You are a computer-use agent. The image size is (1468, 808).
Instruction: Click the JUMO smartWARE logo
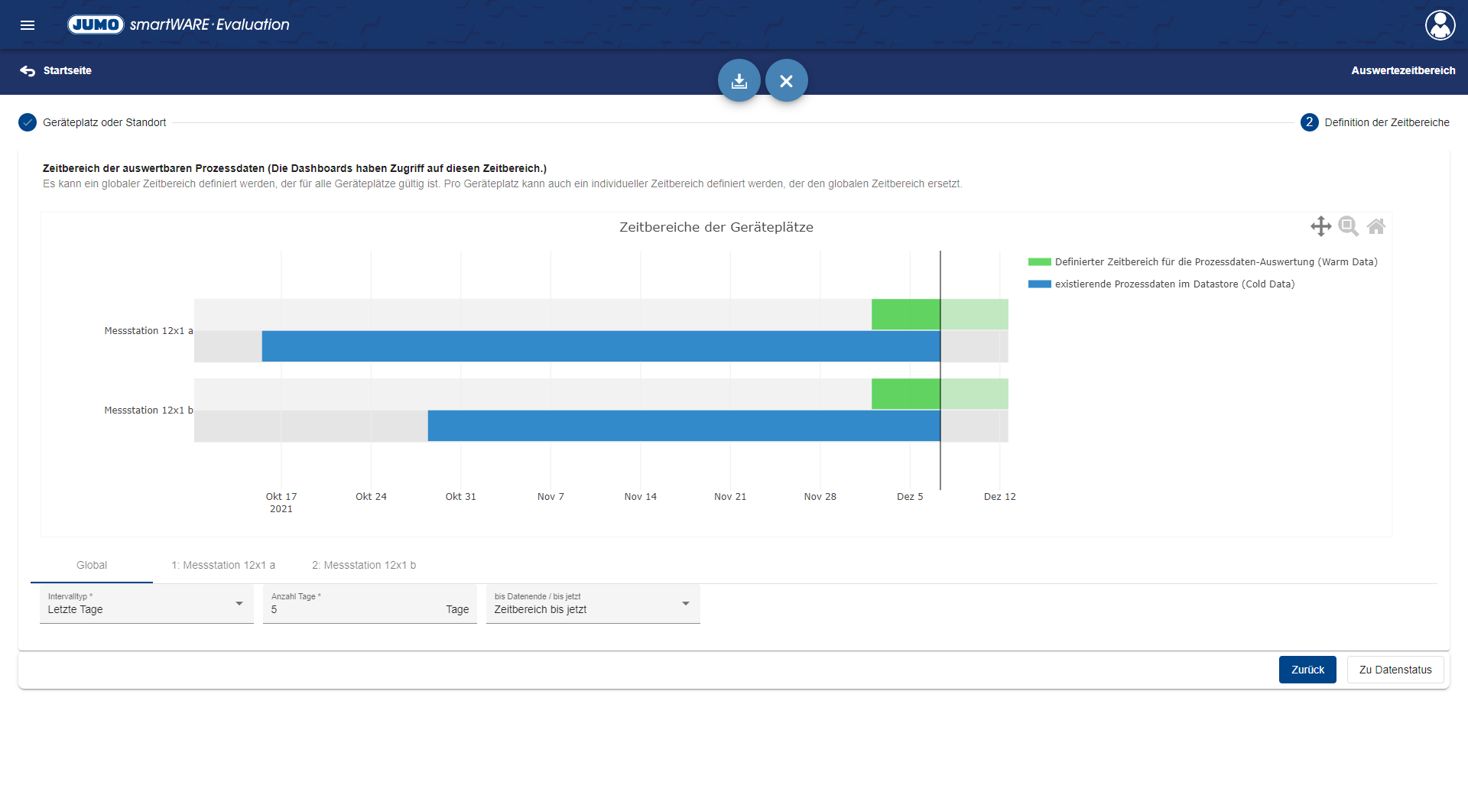coord(178,24)
